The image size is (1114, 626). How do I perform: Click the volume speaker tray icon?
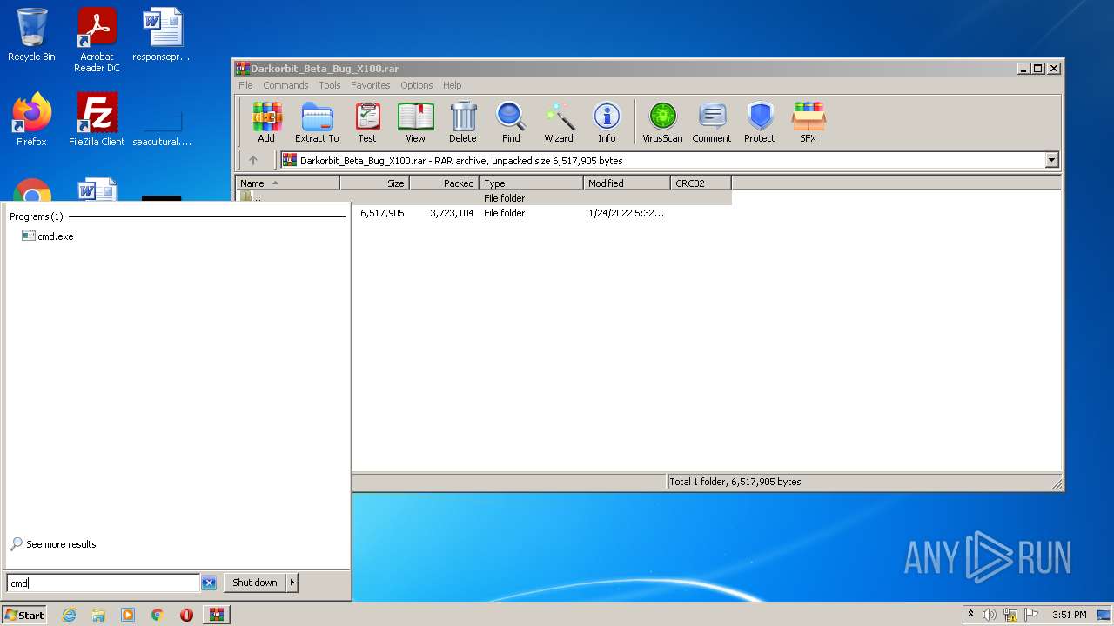(990, 615)
